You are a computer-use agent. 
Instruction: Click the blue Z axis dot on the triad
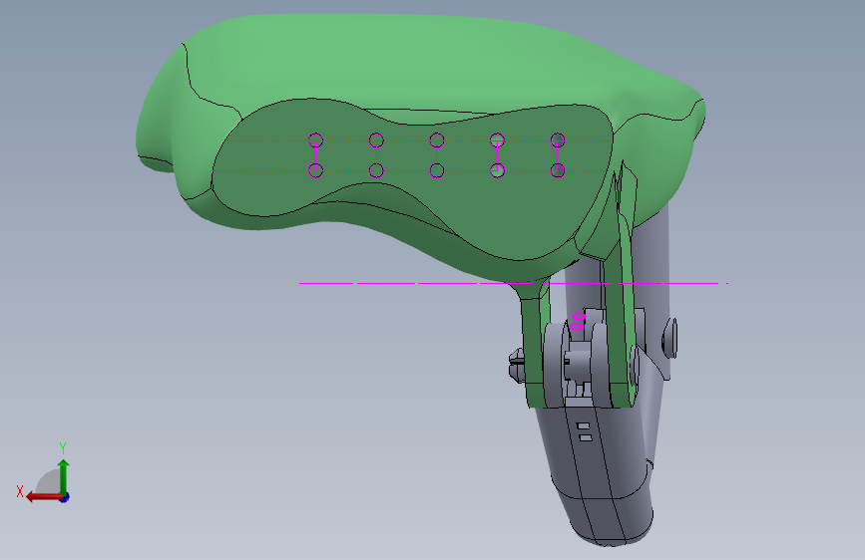click(65, 497)
